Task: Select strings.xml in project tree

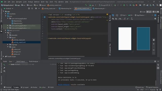Action: pos(17,52)
